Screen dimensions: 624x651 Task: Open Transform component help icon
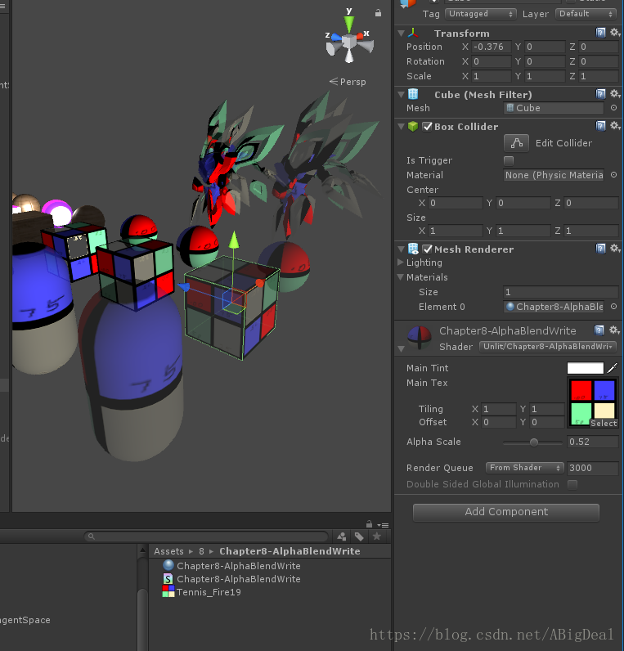pos(600,33)
